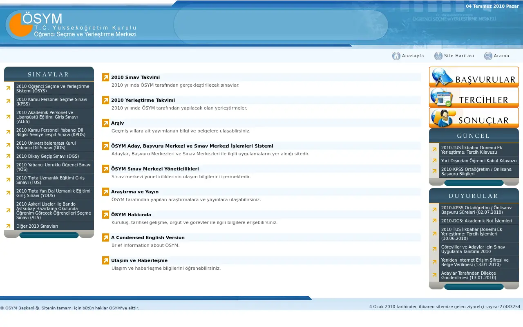Go to Anasayfa link
Image resolution: width=523 pixels, height=327 pixels.
(x=413, y=56)
